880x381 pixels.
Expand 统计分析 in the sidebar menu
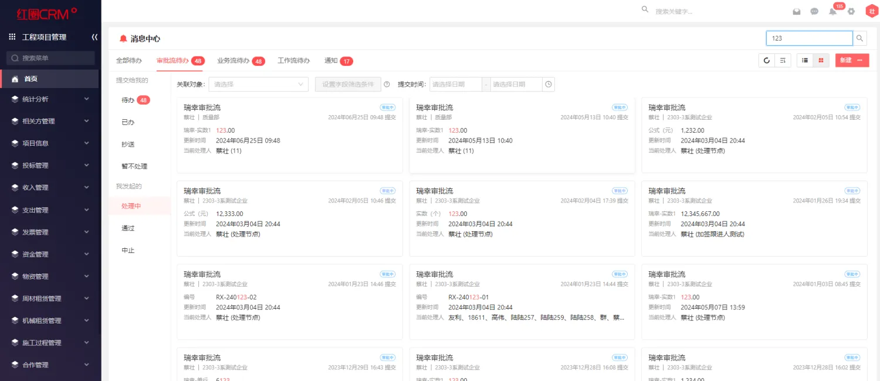(x=50, y=99)
